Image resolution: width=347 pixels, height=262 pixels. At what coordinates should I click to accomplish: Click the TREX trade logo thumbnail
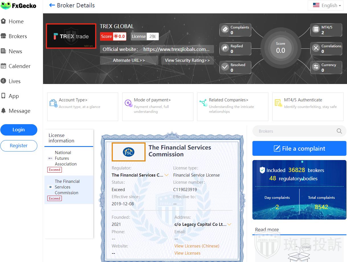71,36
